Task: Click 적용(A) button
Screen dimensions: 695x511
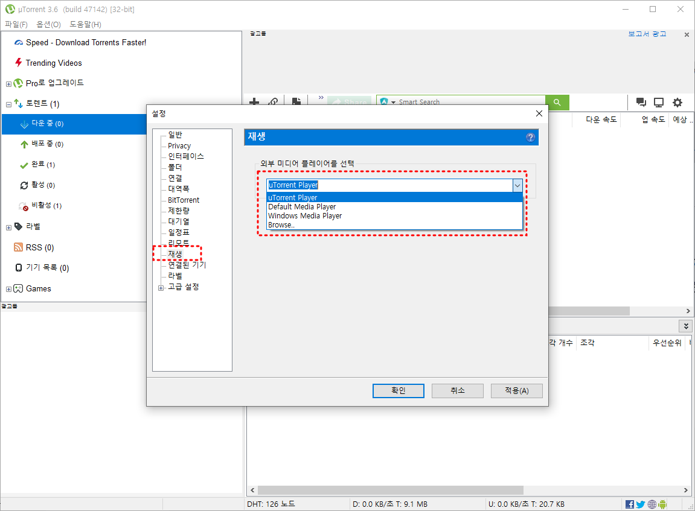Action: coord(517,390)
